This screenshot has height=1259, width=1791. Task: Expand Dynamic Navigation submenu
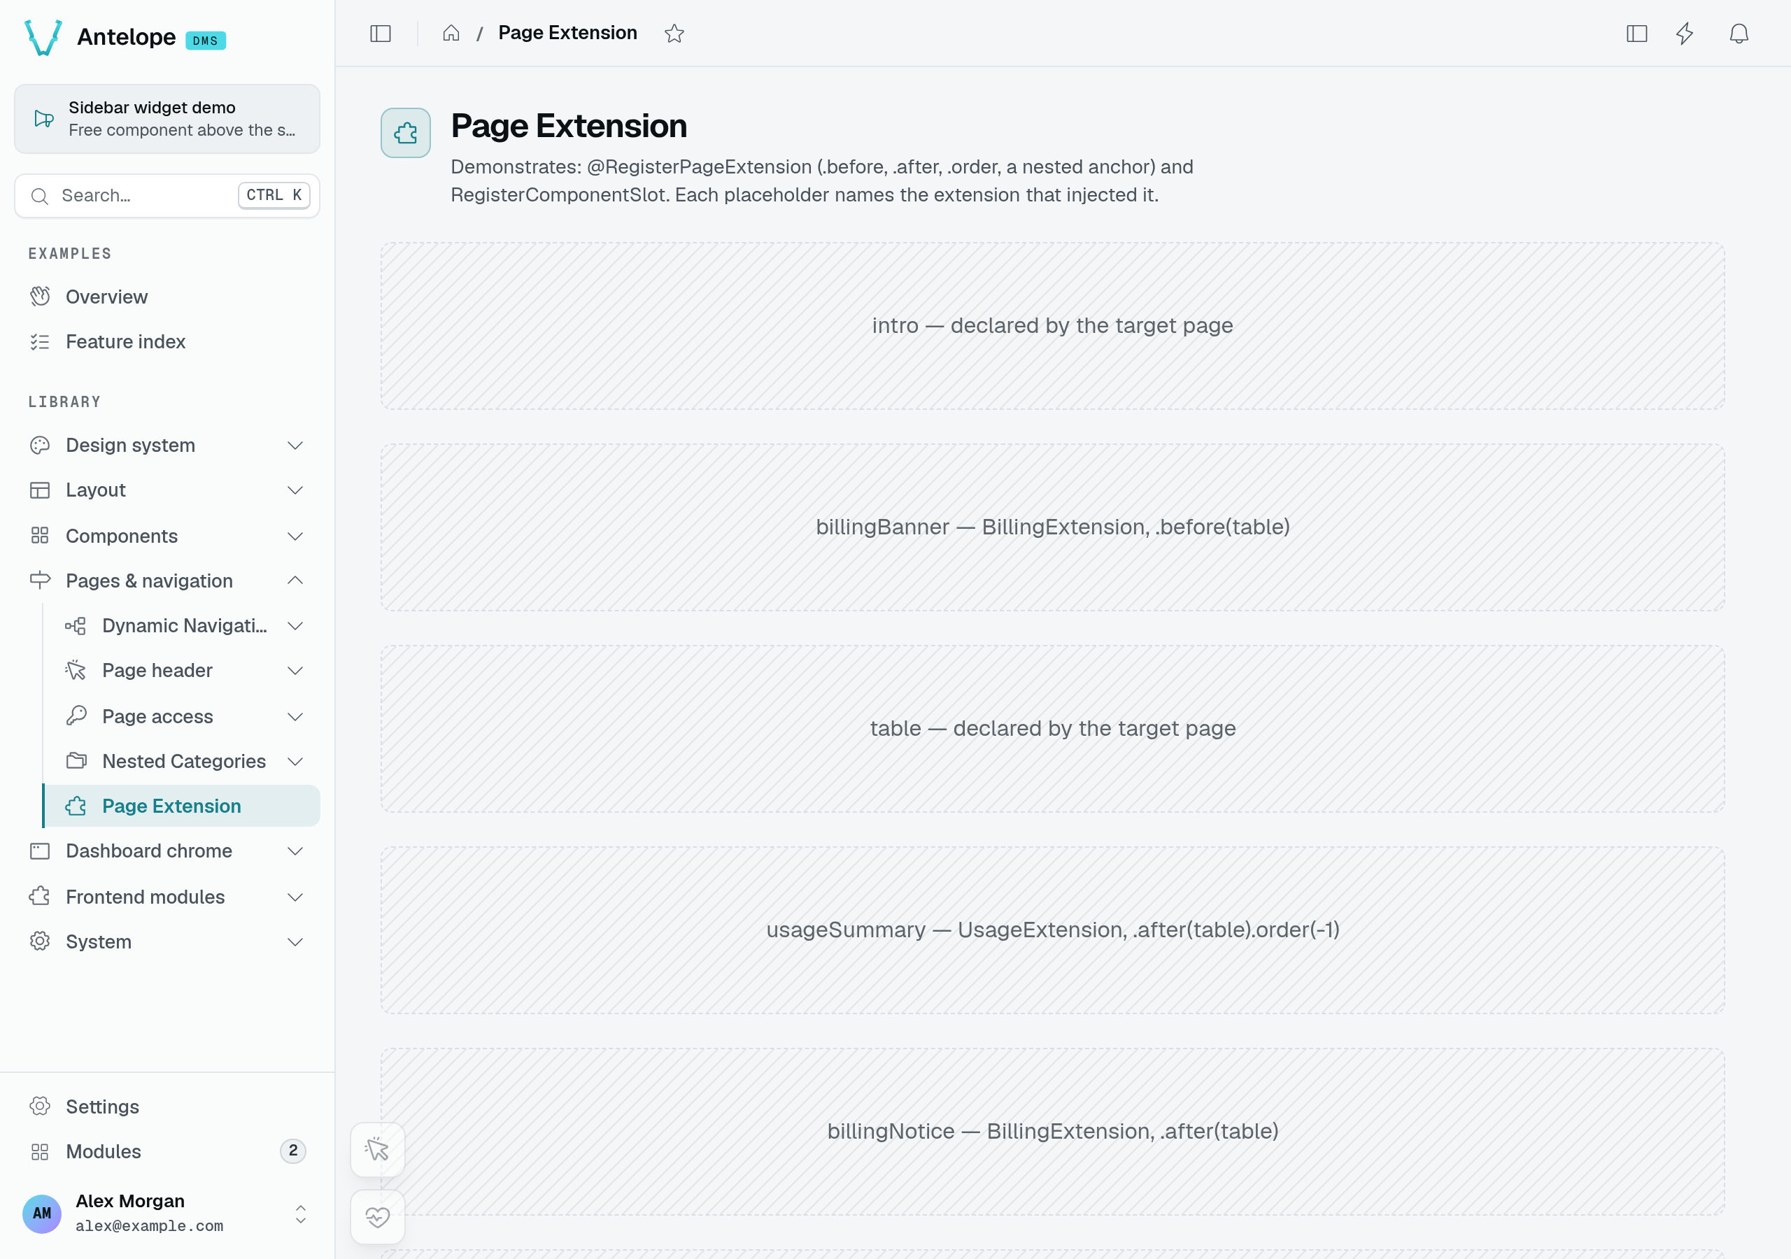click(183, 625)
